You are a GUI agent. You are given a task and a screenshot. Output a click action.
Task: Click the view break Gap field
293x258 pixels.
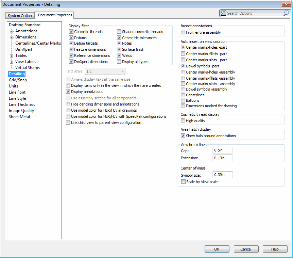pyautogui.click(x=222, y=150)
